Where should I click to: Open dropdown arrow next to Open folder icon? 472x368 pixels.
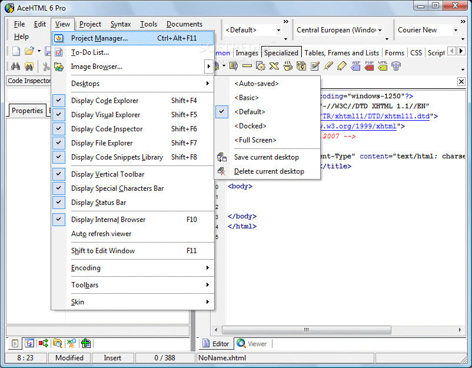click(x=39, y=51)
